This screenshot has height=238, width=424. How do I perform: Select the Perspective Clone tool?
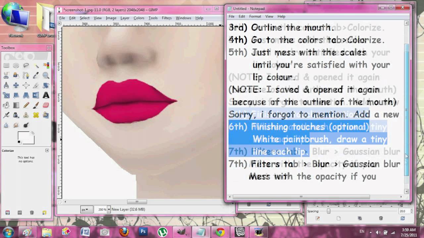(46, 115)
